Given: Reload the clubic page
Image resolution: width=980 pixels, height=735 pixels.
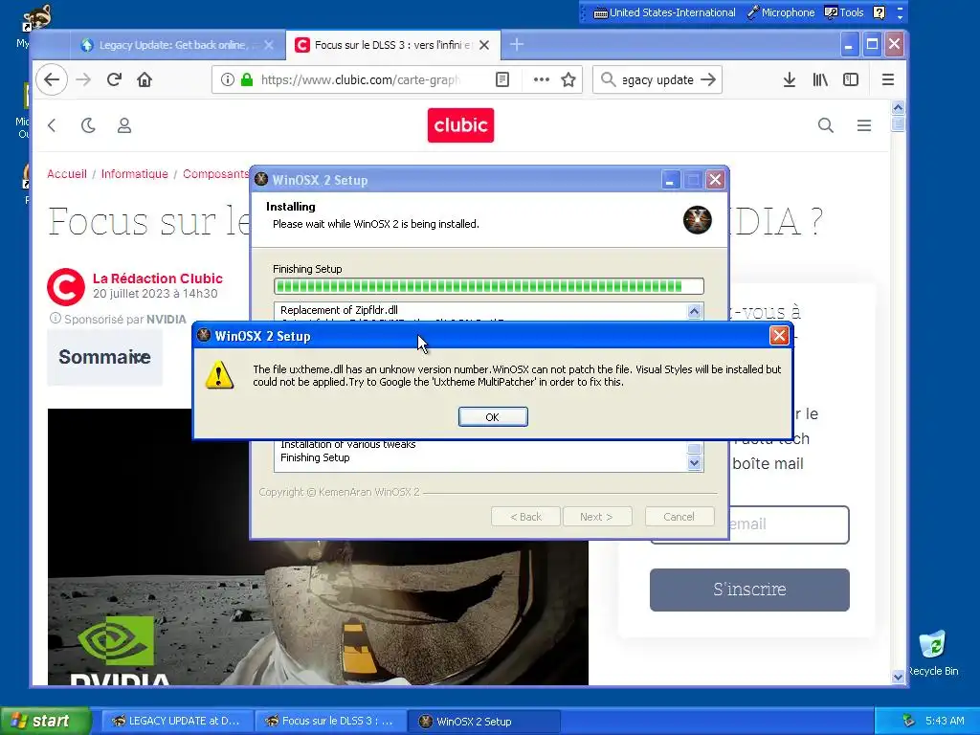Looking at the screenshot, I should pyautogui.click(x=114, y=80).
